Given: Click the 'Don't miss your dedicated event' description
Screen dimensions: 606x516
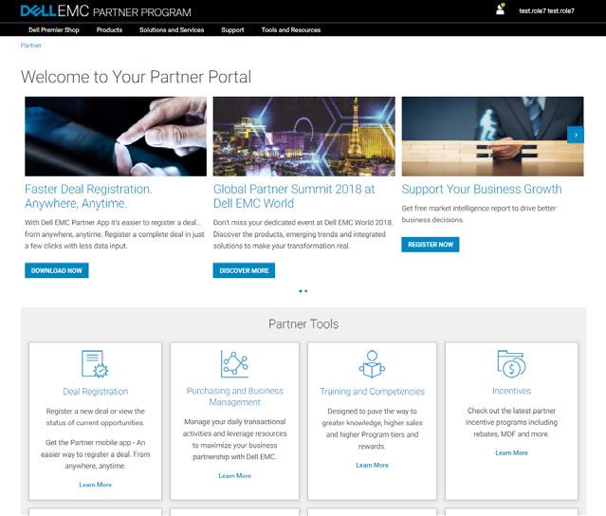Looking at the screenshot, I should point(303,234).
